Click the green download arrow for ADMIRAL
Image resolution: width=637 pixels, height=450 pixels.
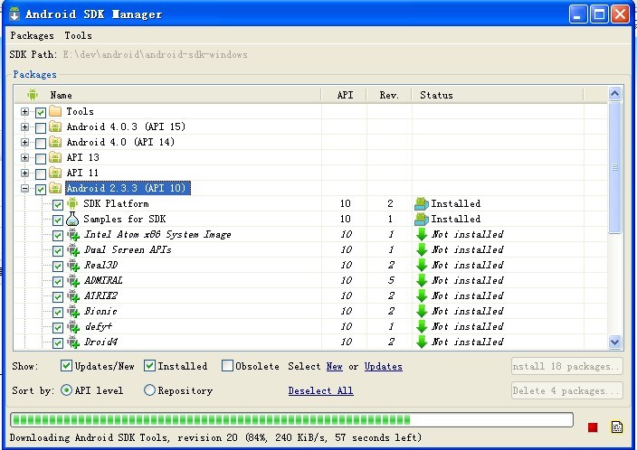point(422,281)
